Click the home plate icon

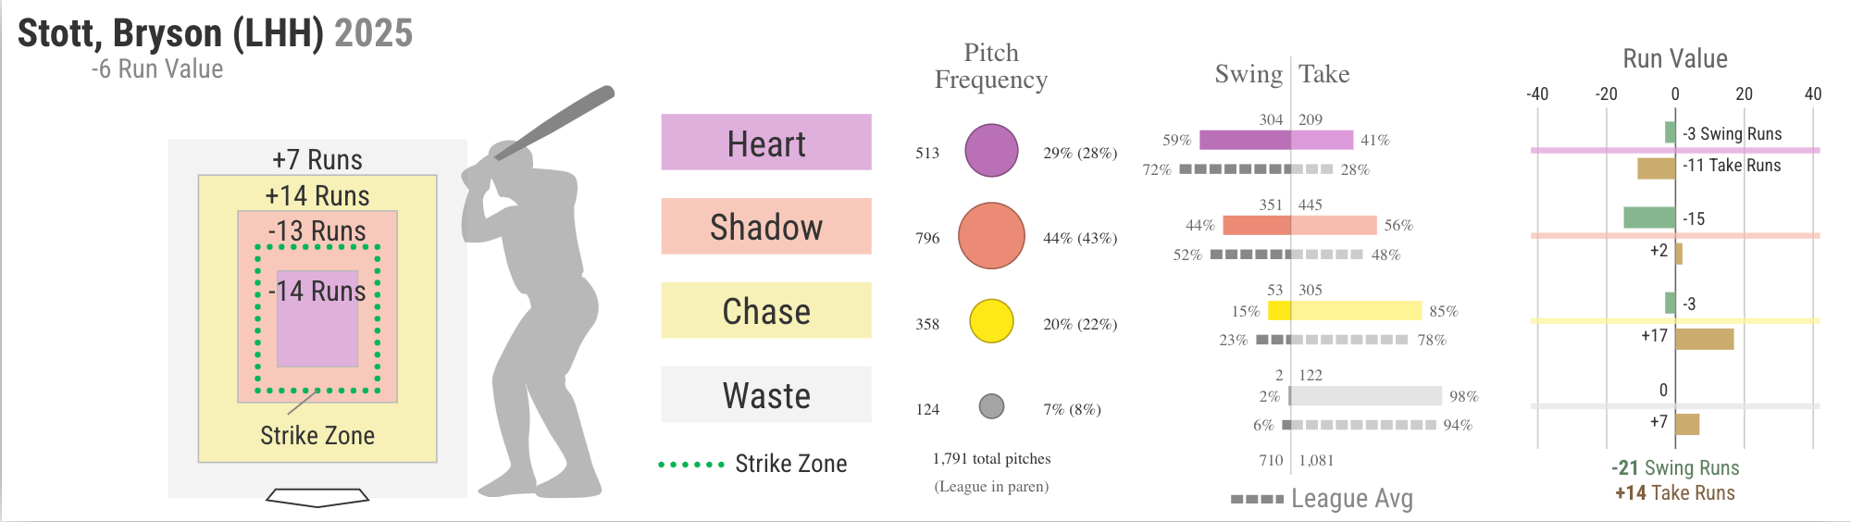(317, 498)
